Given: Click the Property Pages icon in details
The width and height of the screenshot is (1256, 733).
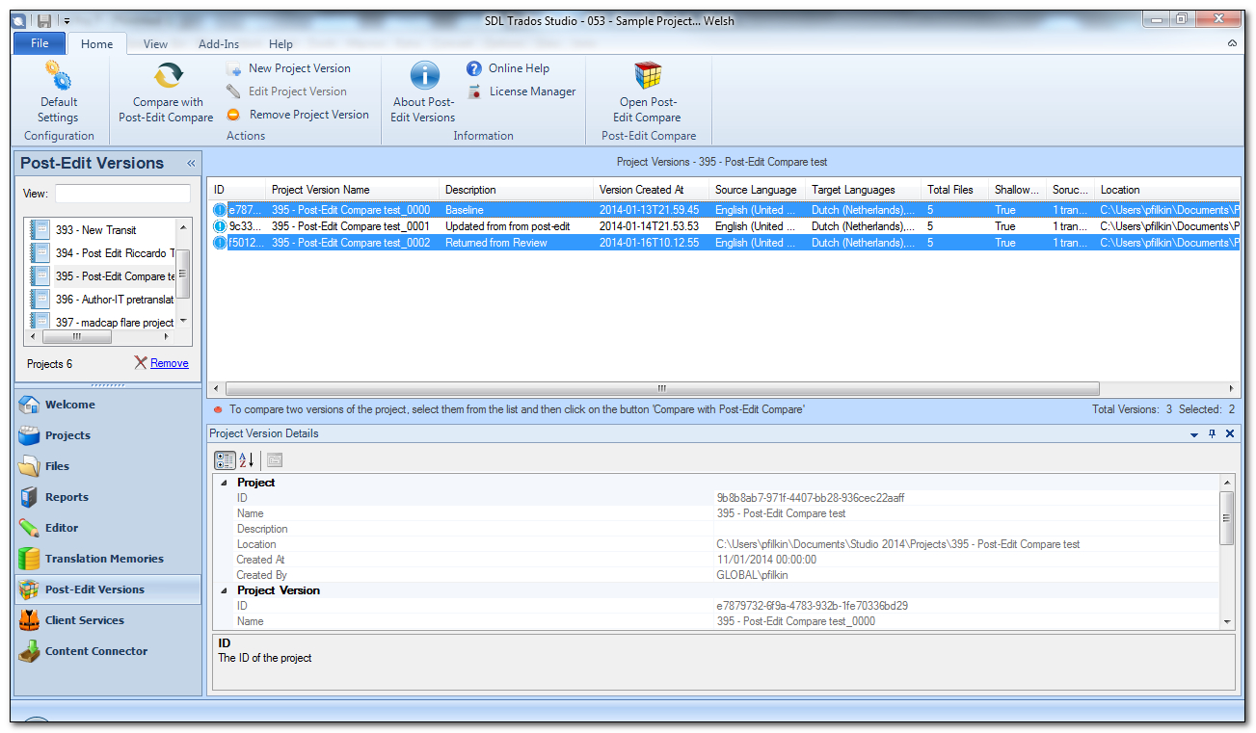Looking at the screenshot, I should pos(275,460).
